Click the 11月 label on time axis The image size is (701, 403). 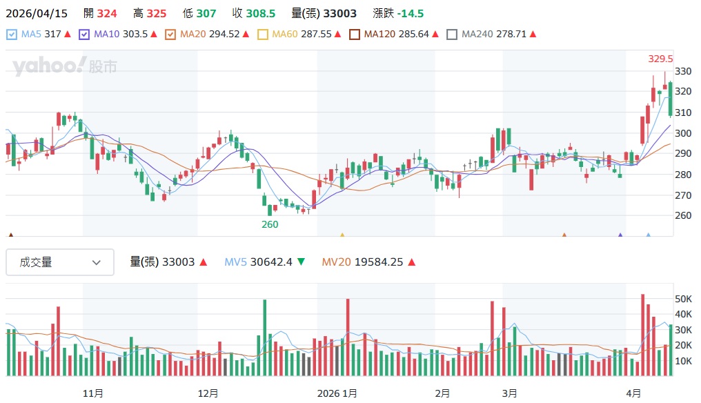pyautogui.click(x=93, y=393)
